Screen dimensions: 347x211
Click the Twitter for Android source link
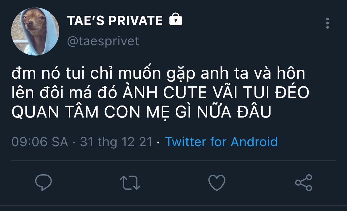221,142
